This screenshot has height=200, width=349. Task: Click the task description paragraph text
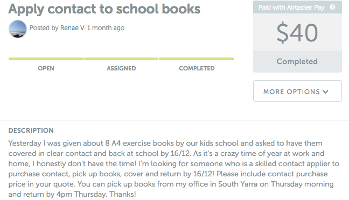point(174,169)
